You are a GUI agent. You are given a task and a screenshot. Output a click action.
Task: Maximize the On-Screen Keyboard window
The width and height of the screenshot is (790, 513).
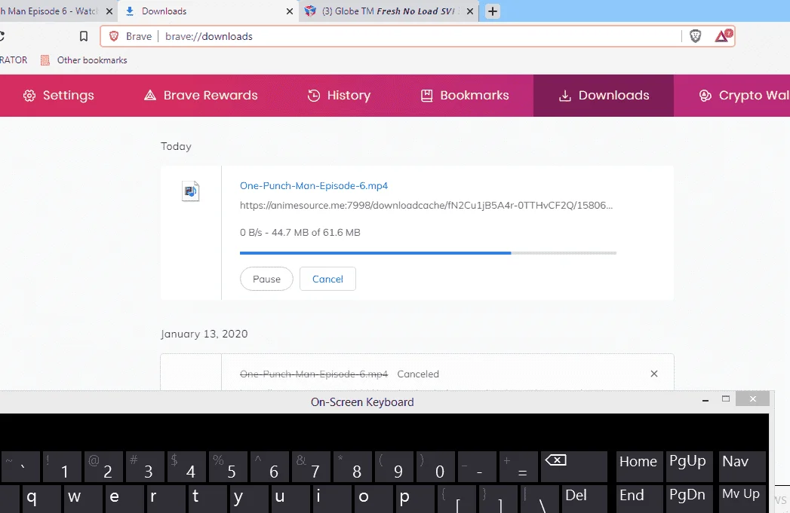coord(726,398)
